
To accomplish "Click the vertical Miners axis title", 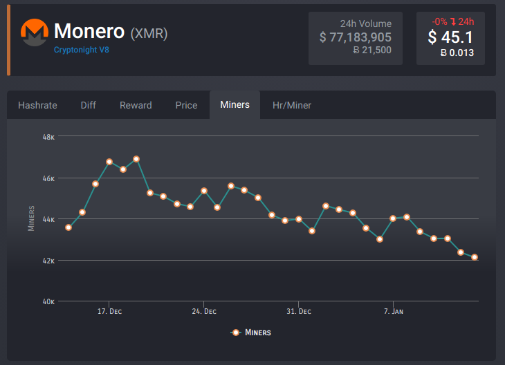I will [x=31, y=218].
